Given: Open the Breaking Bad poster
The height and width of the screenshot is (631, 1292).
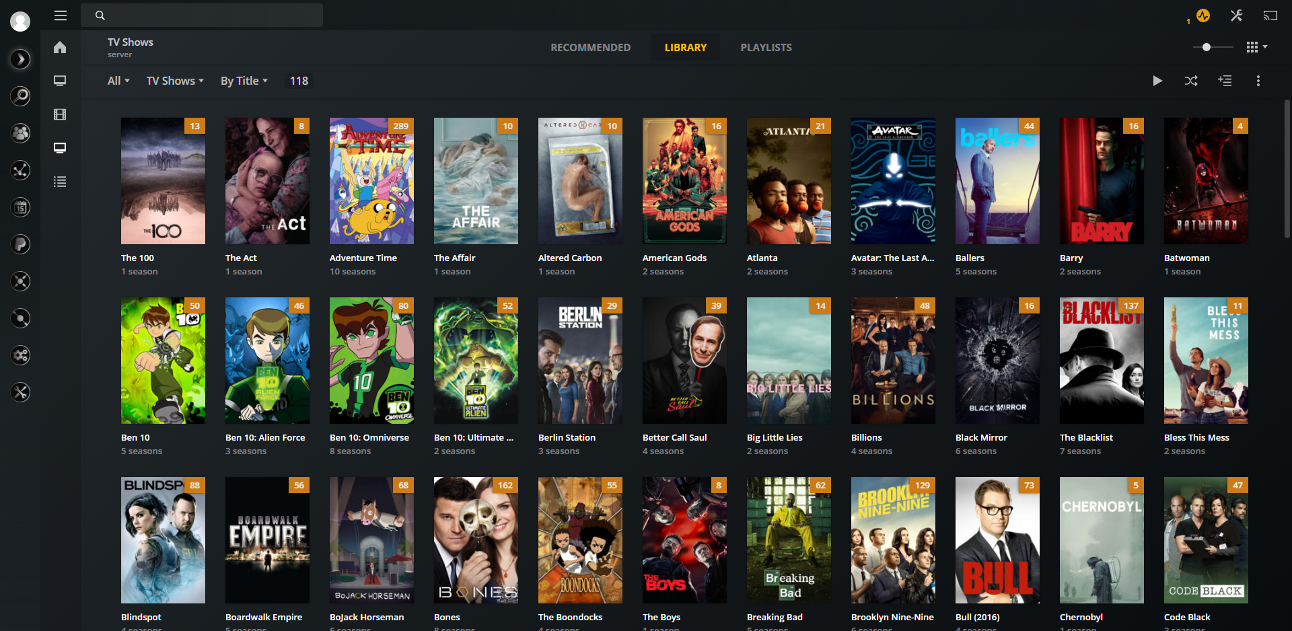Looking at the screenshot, I should tap(789, 540).
